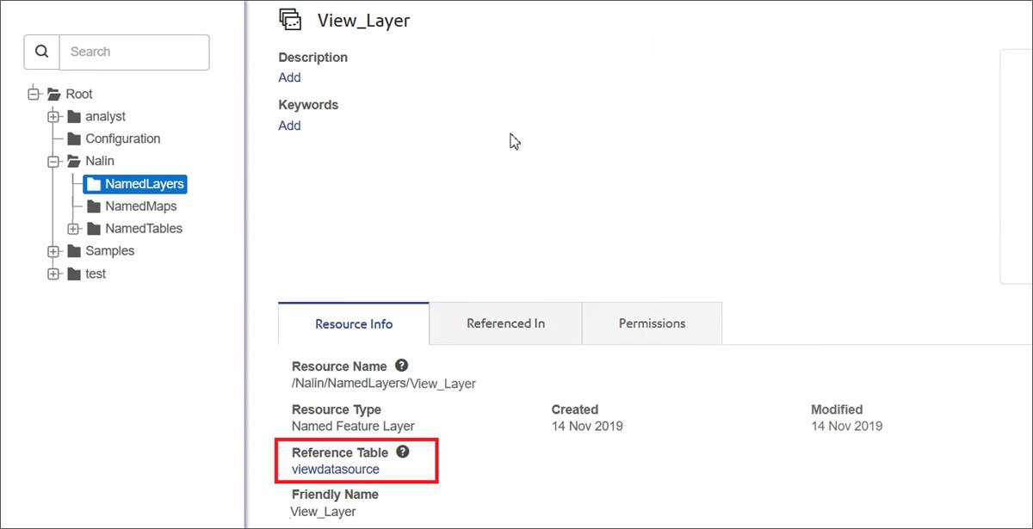
Task: Click the help icon beside Resource Name
Action: click(401, 365)
